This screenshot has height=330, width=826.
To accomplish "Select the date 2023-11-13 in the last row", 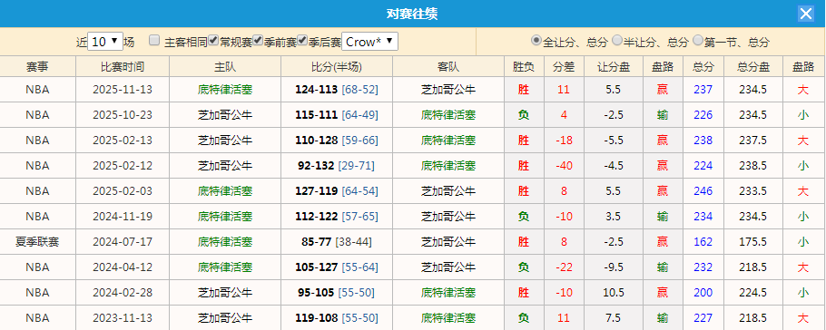I will coord(123,318).
